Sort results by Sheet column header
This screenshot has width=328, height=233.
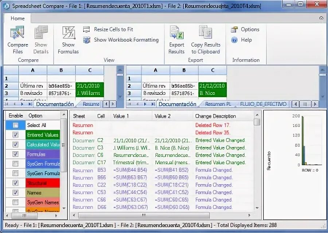pyautogui.click(x=83, y=116)
